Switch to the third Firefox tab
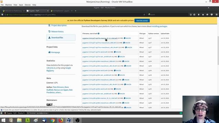Screen dimensions: 219x123 click(x=62, y=11)
